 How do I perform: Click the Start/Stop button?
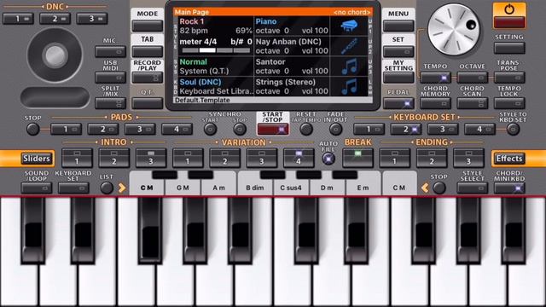click(273, 130)
